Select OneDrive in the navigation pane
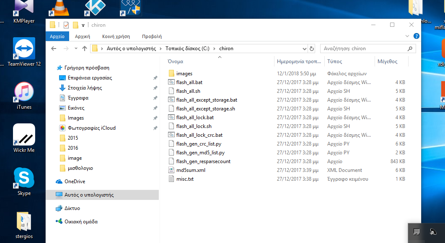Viewport: 445px width, 243px height. pos(75,182)
